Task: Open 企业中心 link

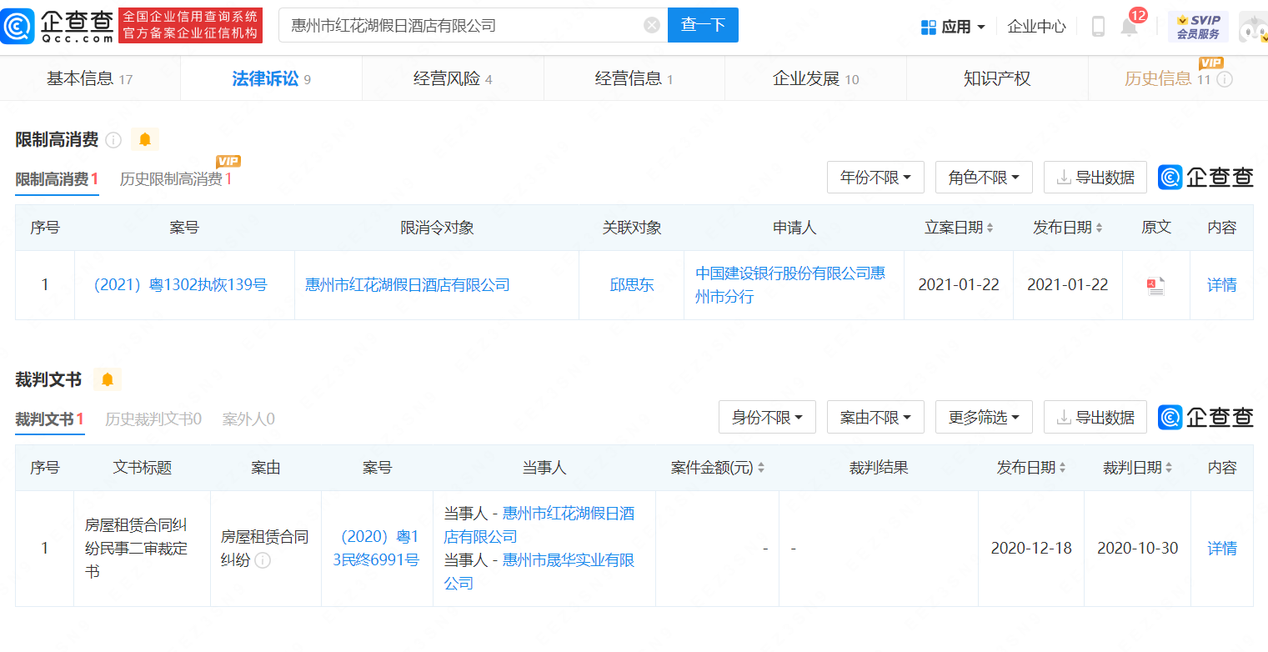Action: (x=1036, y=27)
